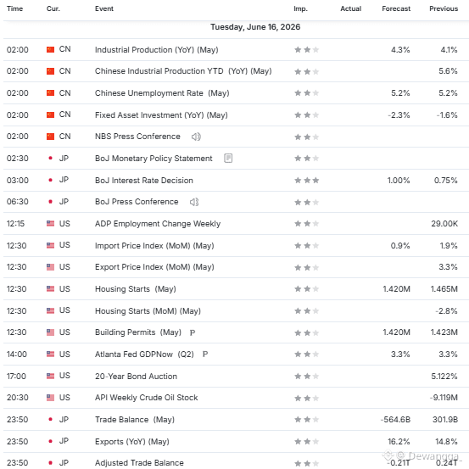Open the BoJ Interest Rate Decision event
Image resolution: width=469 pixels, height=469 pixels.
[x=144, y=181]
